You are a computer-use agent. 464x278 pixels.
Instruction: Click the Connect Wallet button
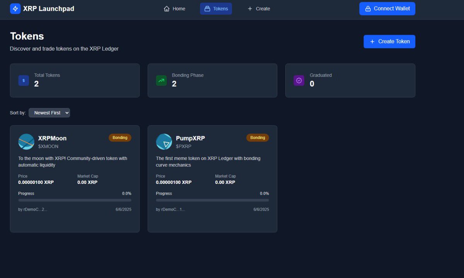387,8
